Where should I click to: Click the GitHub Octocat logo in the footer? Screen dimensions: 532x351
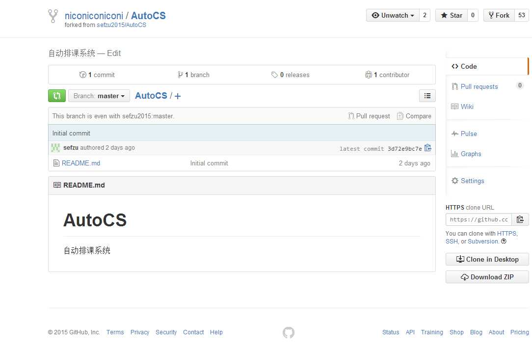click(289, 332)
